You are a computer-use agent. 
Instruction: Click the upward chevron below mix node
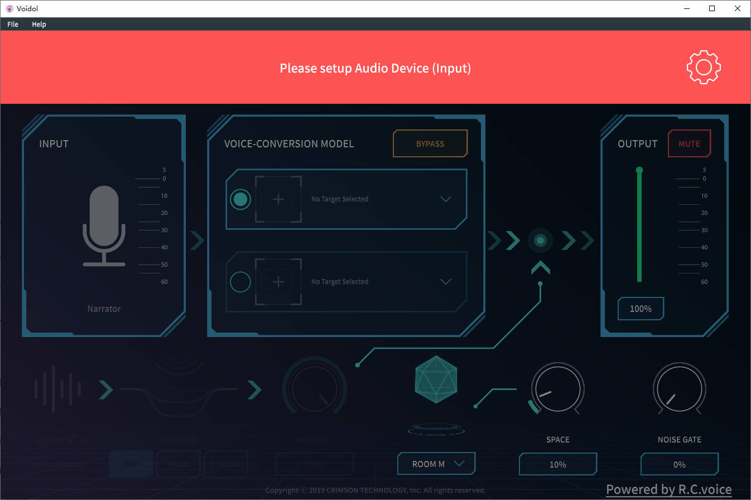(x=540, y=269)
